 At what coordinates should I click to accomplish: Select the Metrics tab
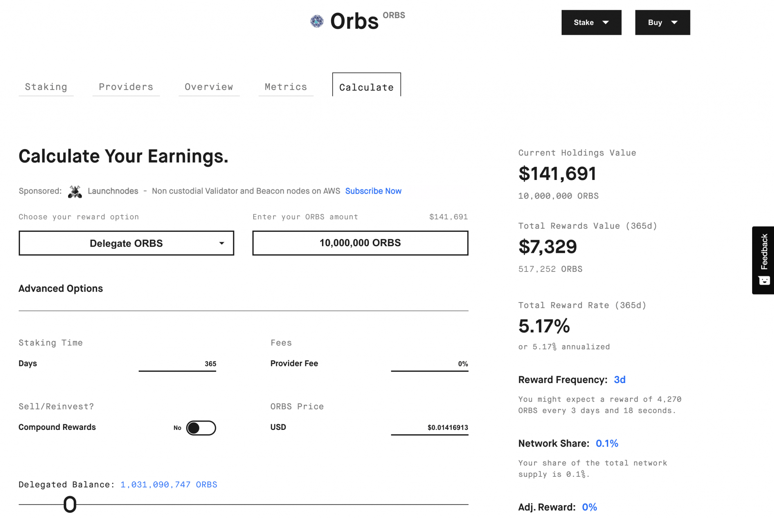(x=286, y=87)
